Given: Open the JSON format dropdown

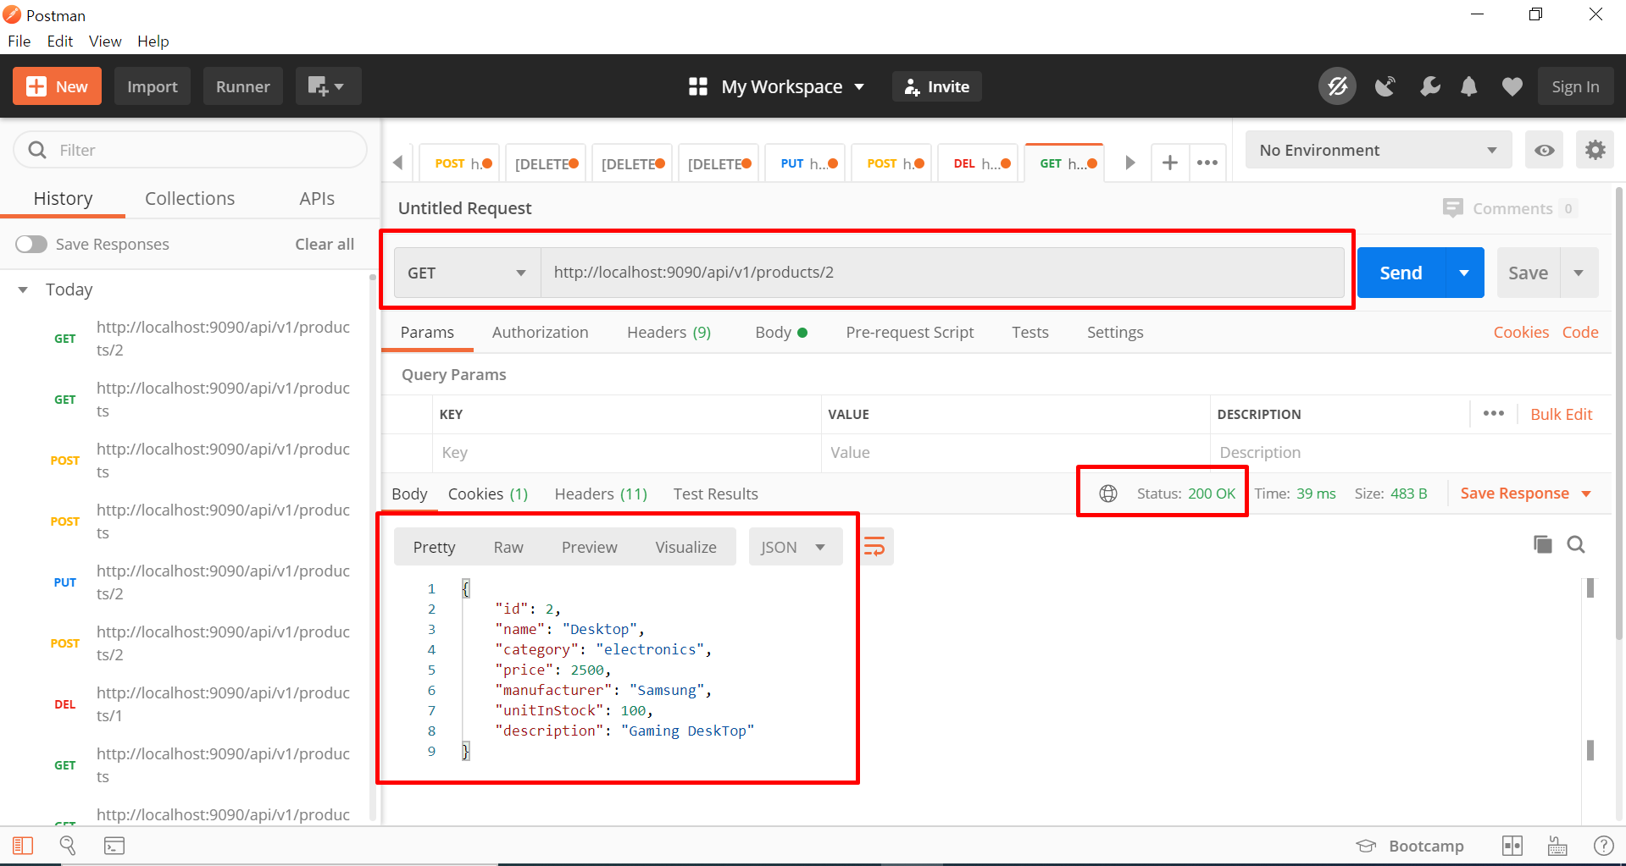Looking at the screenshot, I should click(x=794, y=546).
